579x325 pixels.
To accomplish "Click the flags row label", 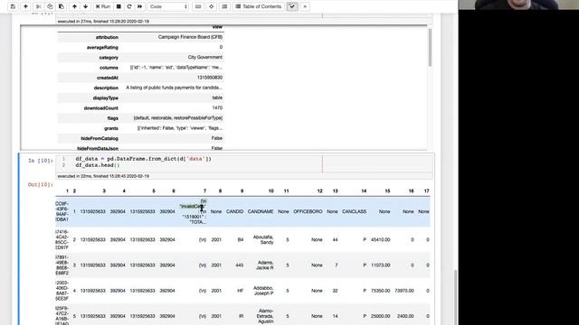I will click(112, 118).
